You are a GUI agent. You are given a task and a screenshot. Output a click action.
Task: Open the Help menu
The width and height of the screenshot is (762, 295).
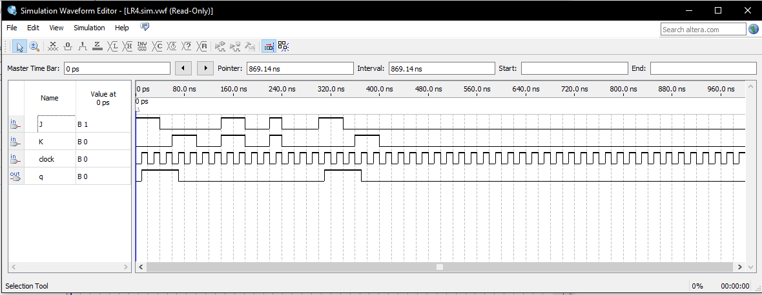[x=122, y=28]
